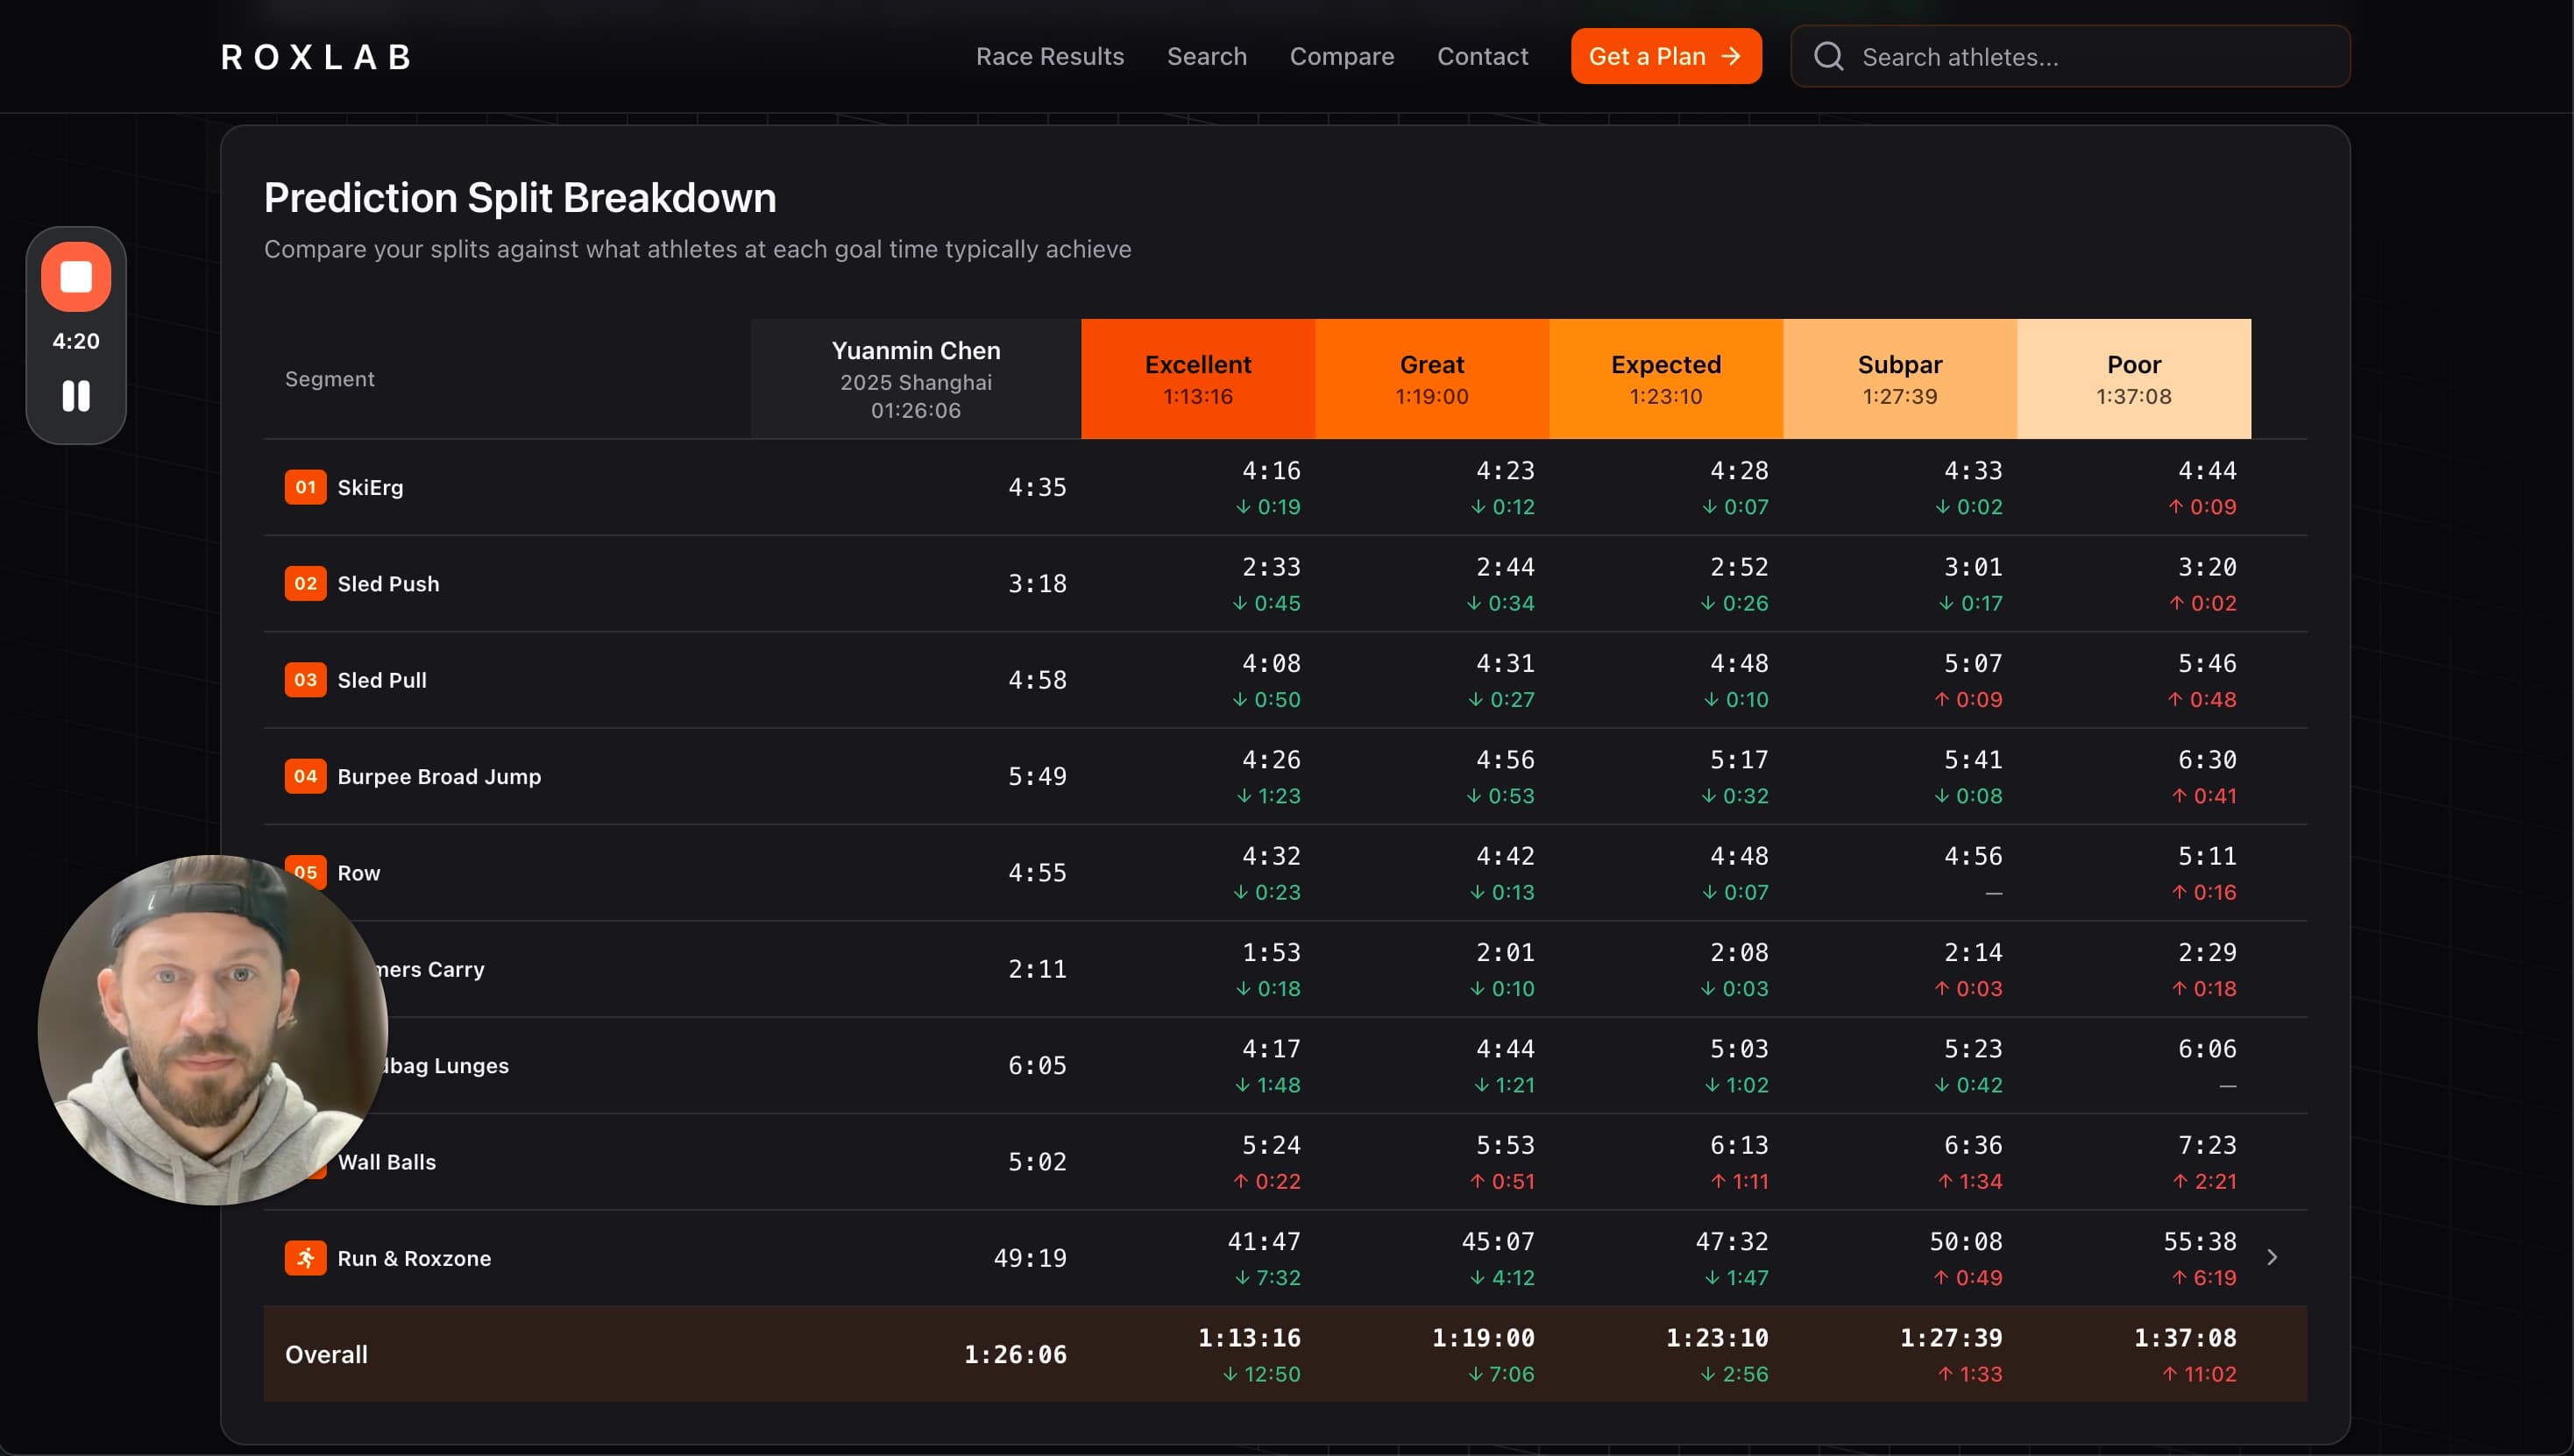The image size is (2574, 1456).
Task: Open the Race Results page
Action: (1049, 57)
